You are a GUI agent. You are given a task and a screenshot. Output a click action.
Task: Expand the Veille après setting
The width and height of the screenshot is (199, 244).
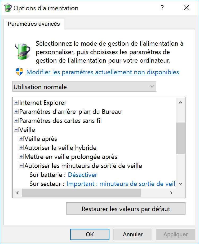[21, 139]
